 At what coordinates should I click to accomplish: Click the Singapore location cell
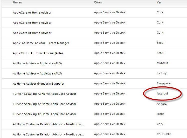coord(164,84)
